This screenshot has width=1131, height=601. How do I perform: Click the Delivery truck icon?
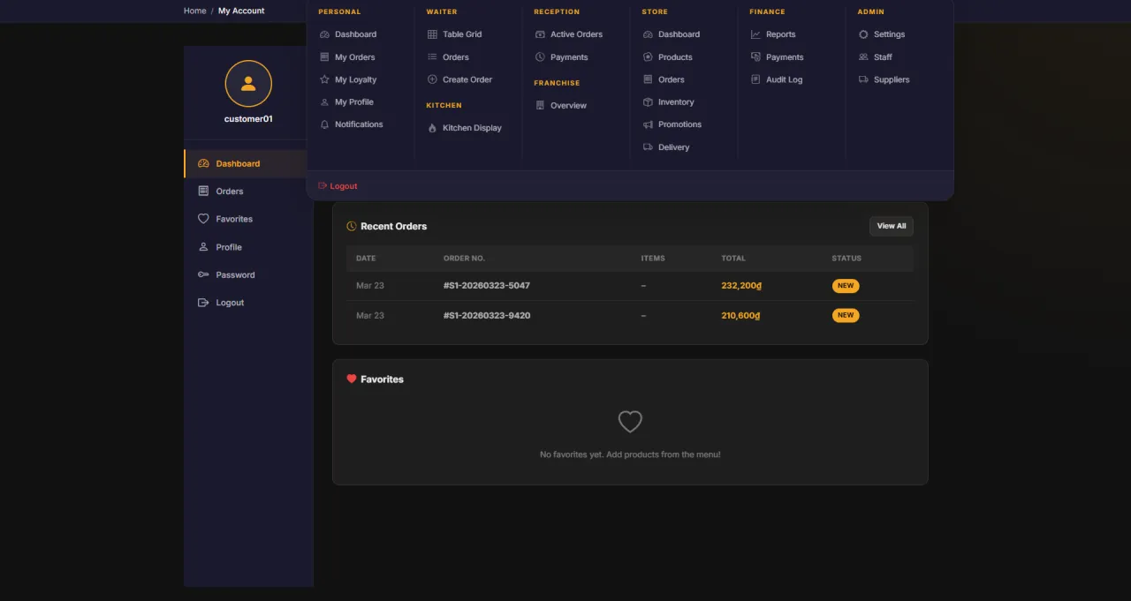coord(648,147)
